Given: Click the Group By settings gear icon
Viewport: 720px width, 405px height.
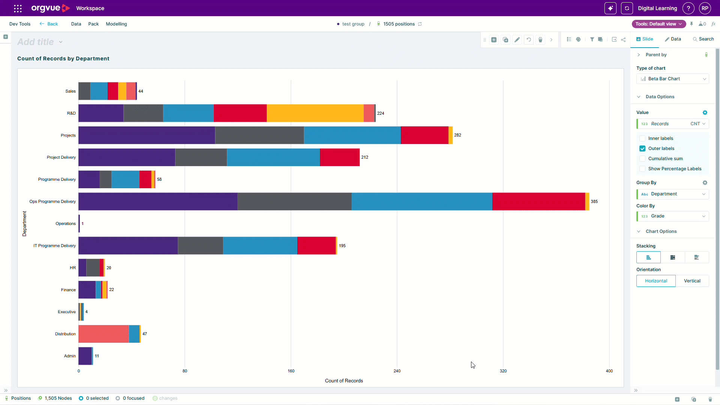Looking at the screenshot, I should coord(705,183).
